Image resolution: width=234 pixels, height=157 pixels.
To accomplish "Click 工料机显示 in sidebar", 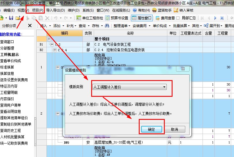I will click(x=10, y=54).
